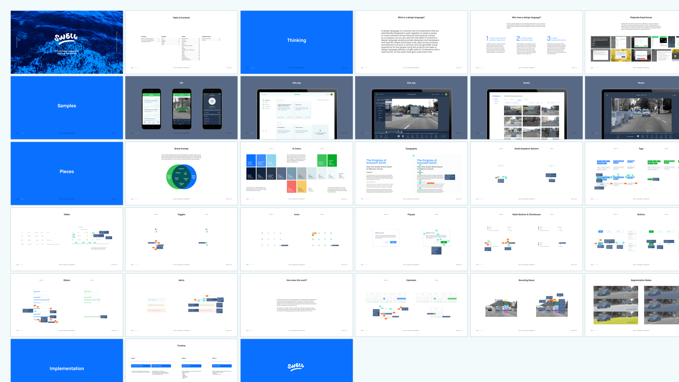Screen dimensions: 679x382
Task: Open the Segmentation States slide
Action: pos(632,305)
